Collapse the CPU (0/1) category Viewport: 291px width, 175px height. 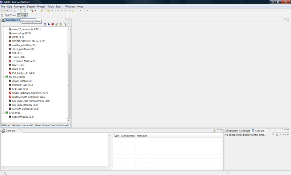point(3,113)
